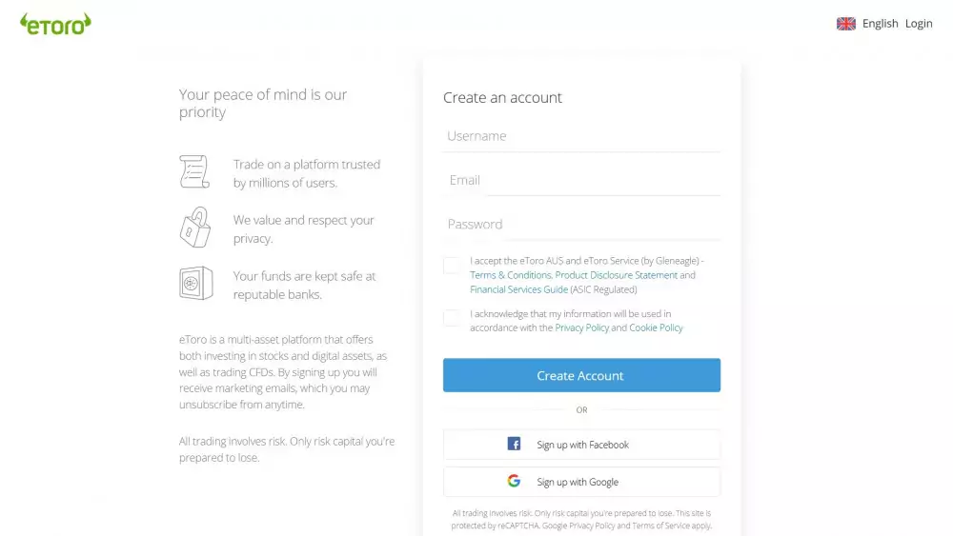
Task: Open the Terms & Conditions link
Action: pyautogui.click(x=510, y=275)
